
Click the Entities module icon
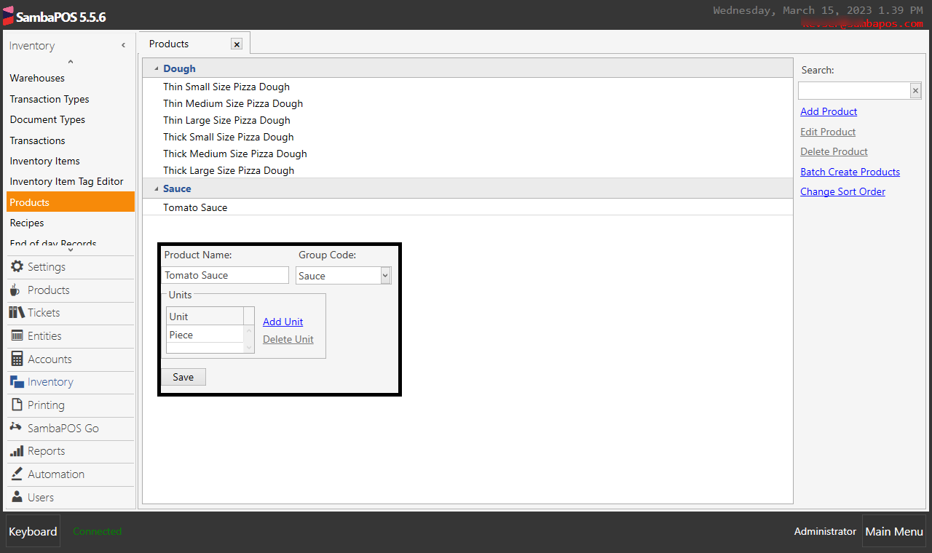coord(16,335)
